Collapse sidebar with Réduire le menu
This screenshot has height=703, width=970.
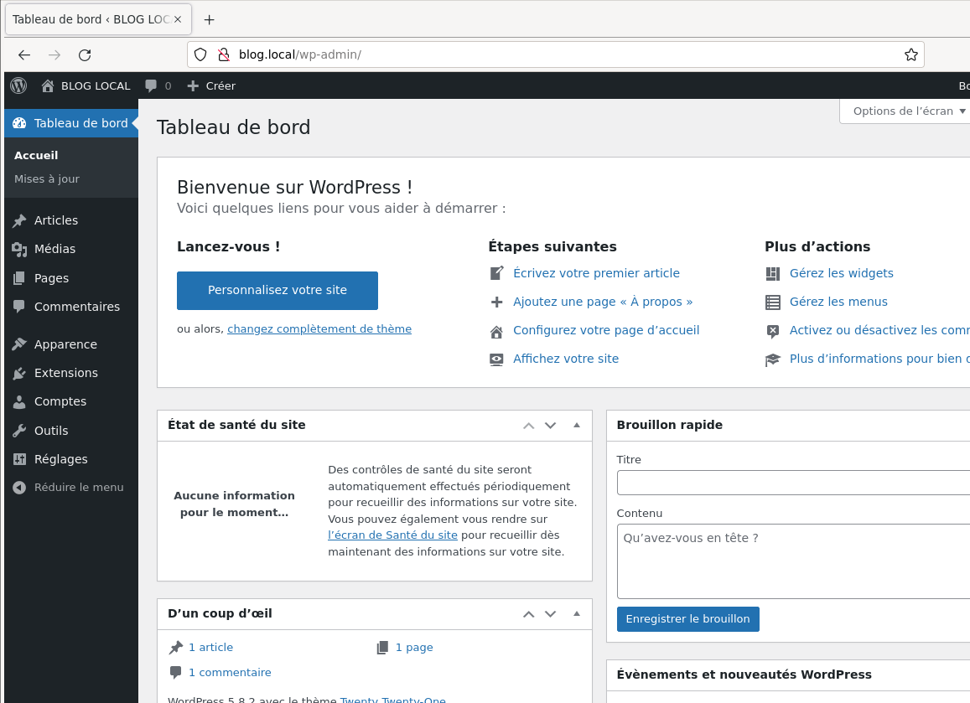point(78,487)
